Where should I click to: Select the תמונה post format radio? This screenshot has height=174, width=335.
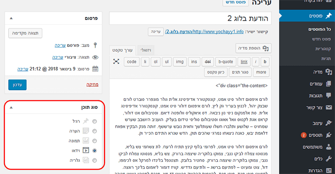click(x=94, y=141)
